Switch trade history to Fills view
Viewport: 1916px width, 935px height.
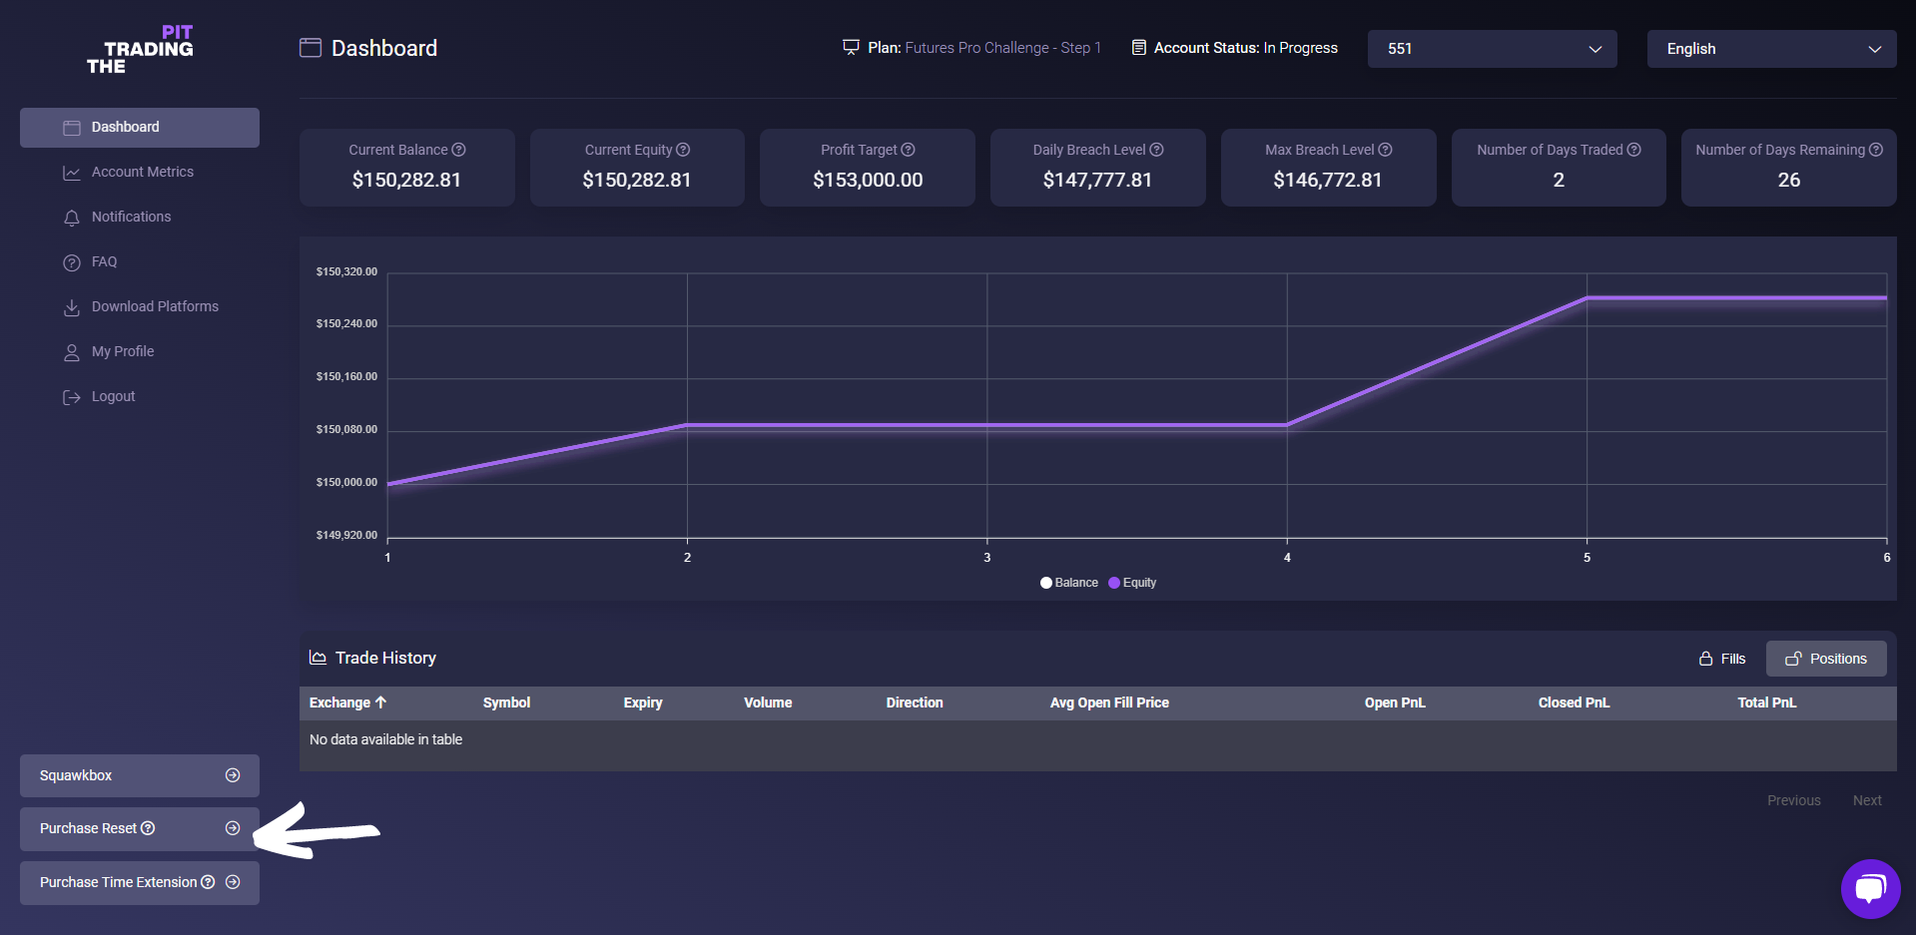click(1722, 659)
